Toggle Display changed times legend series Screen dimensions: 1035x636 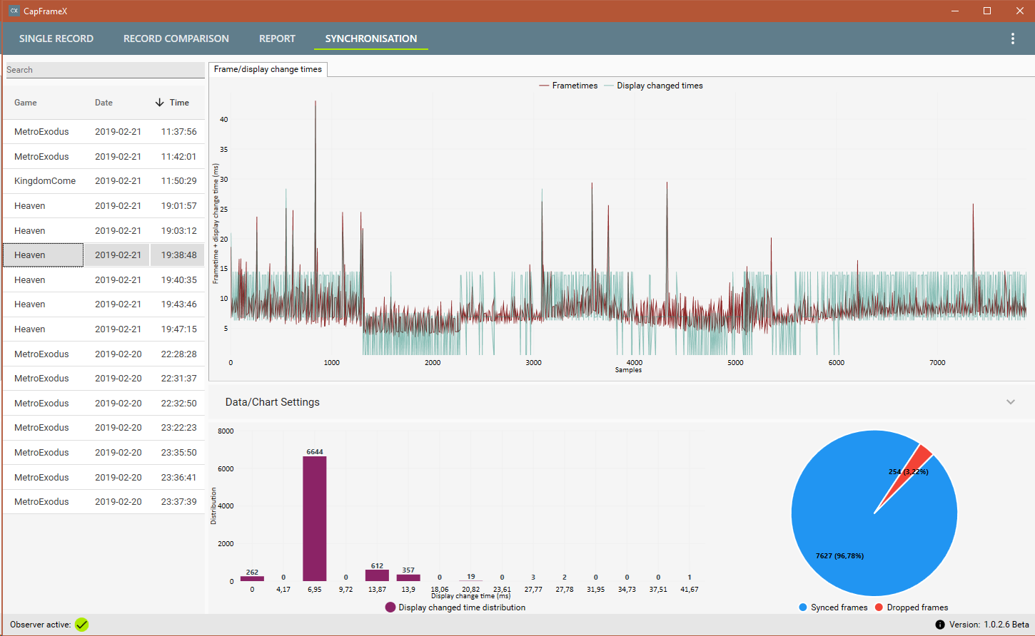tap(653, 86)
